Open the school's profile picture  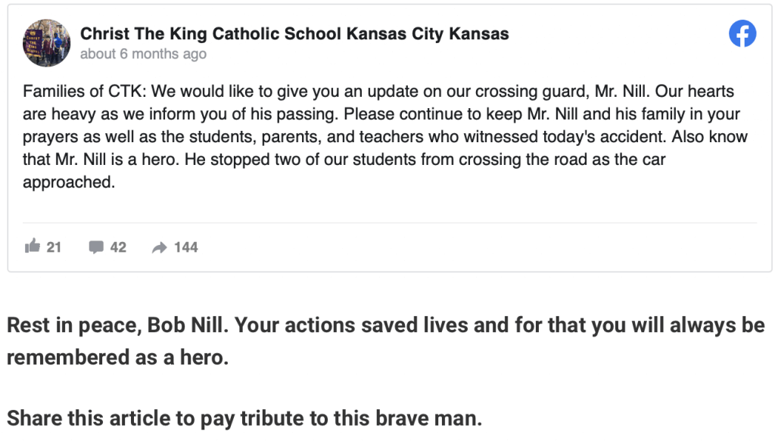click(x=46, y=43)
